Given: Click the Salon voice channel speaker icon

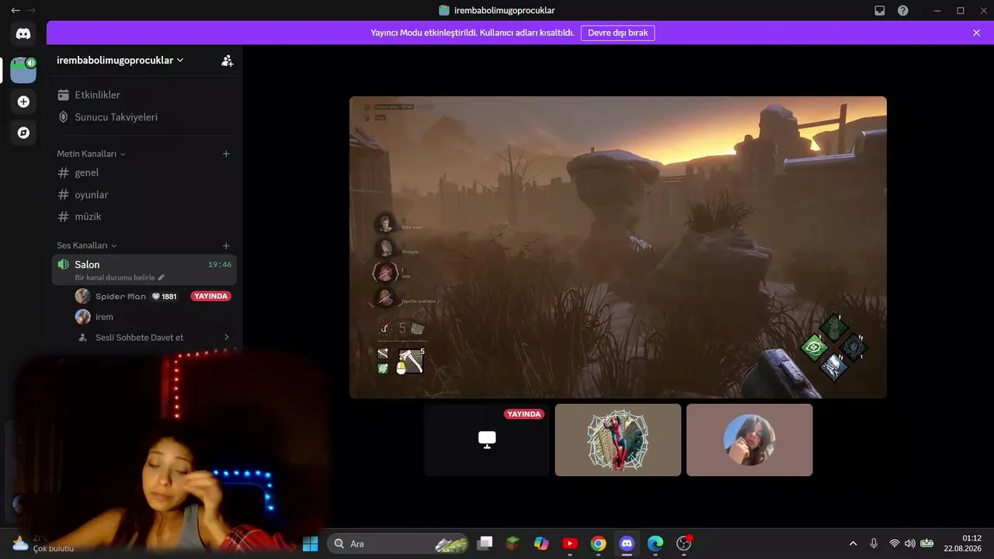Looking at the screenshot, I should tap(64, 265).
